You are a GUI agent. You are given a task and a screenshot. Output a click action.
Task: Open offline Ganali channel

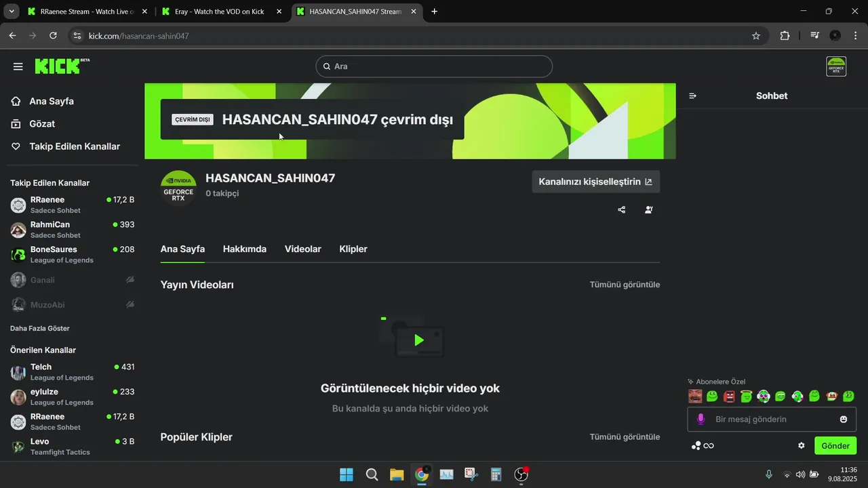(72, 280)
